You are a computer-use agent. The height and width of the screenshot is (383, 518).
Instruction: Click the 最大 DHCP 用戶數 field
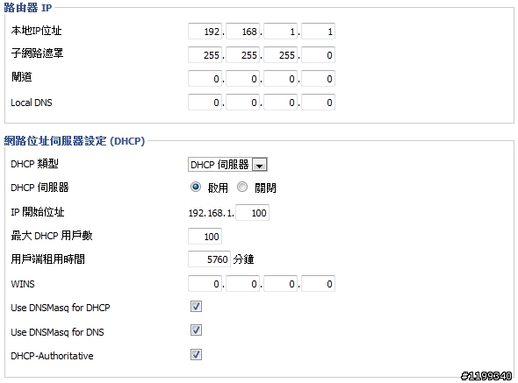205,237
